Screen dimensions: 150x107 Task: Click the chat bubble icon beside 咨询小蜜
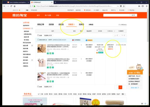[x=138, y=88]
